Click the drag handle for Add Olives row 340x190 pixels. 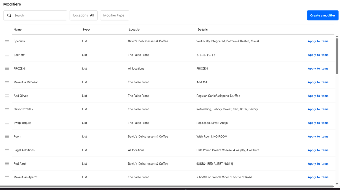tap(7, 96)
